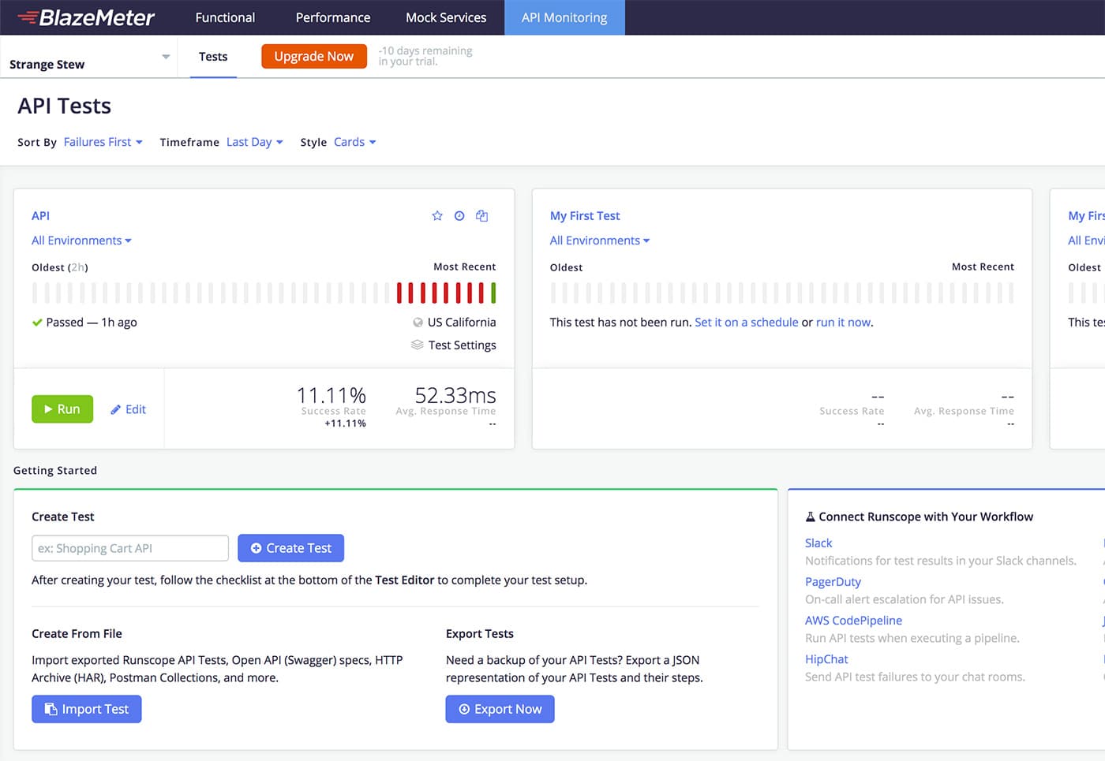
Task: Open Sort By Failures First dropdown
Action: tap(103, 142)
